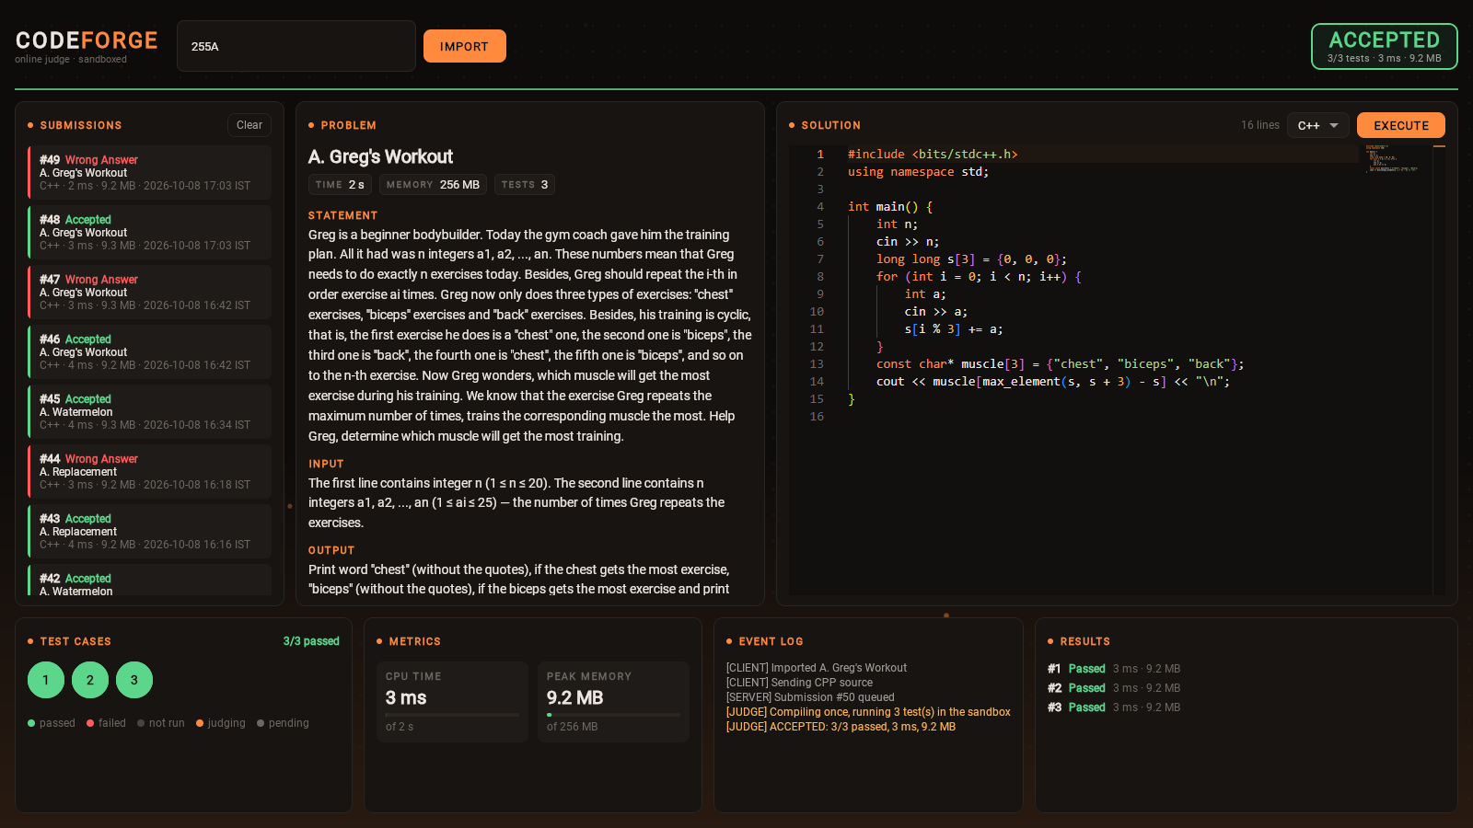Click the CPU TIME metric card
The width and height of the screenshot is (1473, 828).
tap(452, 702)
